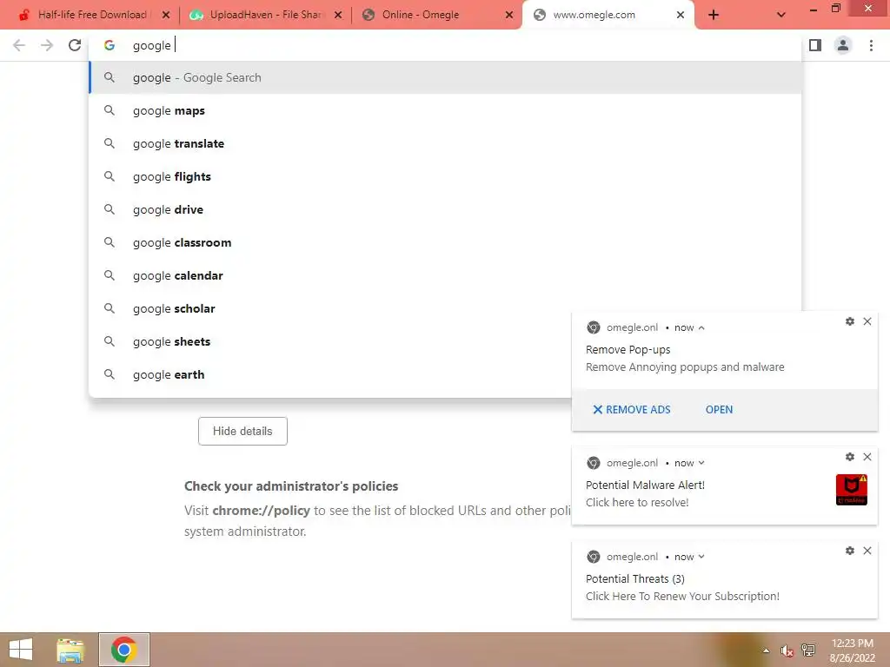
Task: Close the UploadHaven tab
Action: coord(338,16)
